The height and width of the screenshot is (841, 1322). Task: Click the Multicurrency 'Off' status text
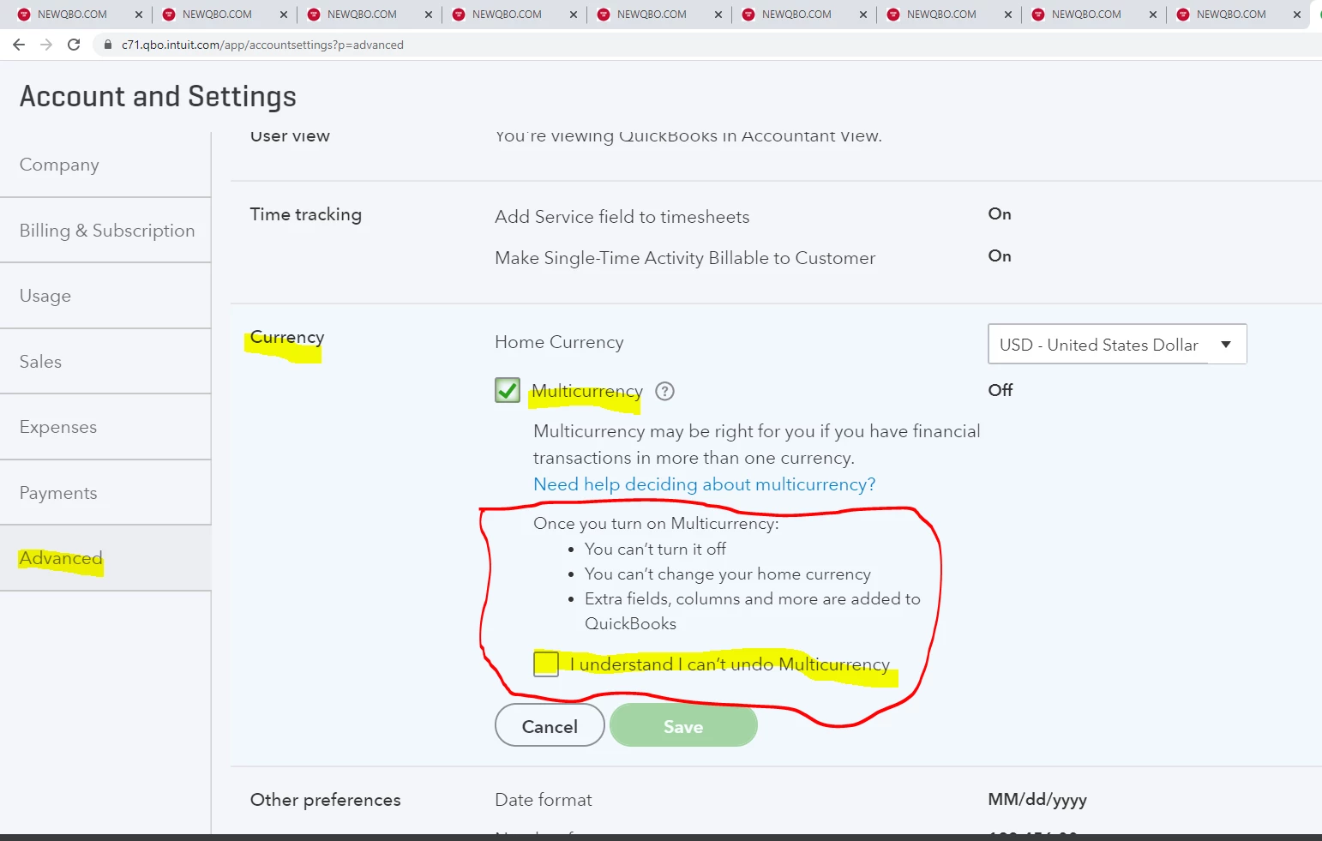pos(1001,390)
